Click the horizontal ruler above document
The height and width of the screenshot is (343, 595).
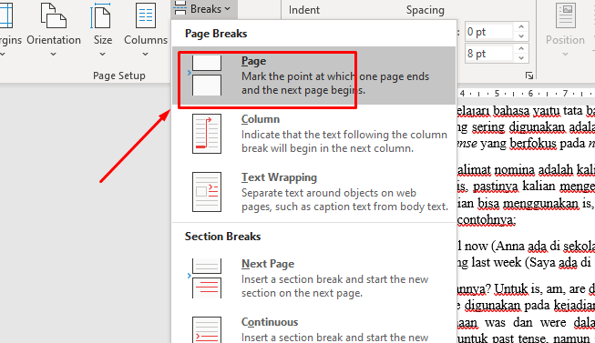pos(526,93)
